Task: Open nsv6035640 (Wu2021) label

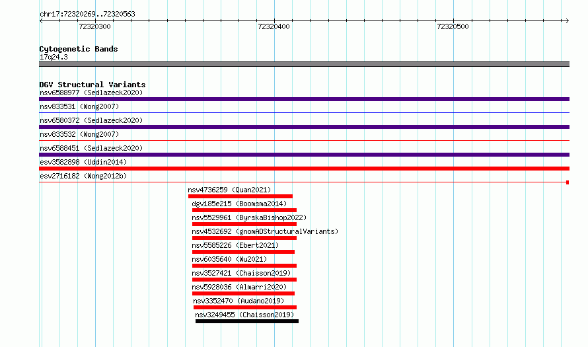Action: 229,259
